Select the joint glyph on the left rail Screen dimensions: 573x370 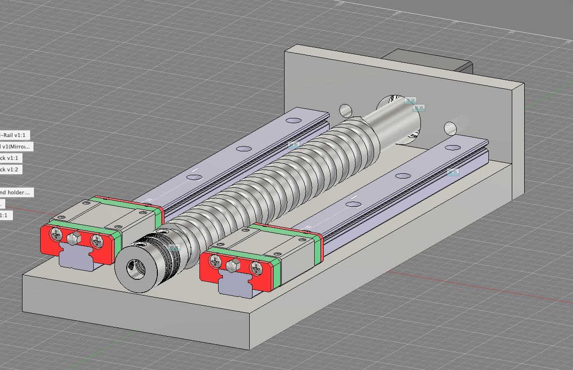click(294, 145)
